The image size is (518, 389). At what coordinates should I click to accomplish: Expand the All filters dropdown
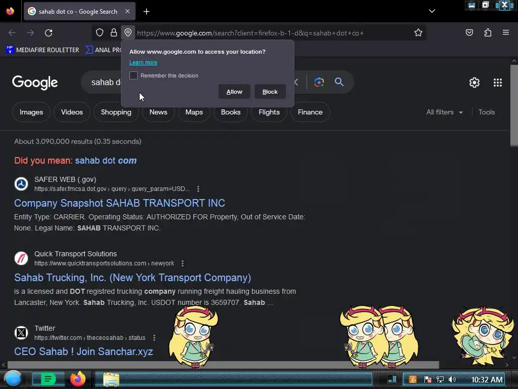coord(444,112)
